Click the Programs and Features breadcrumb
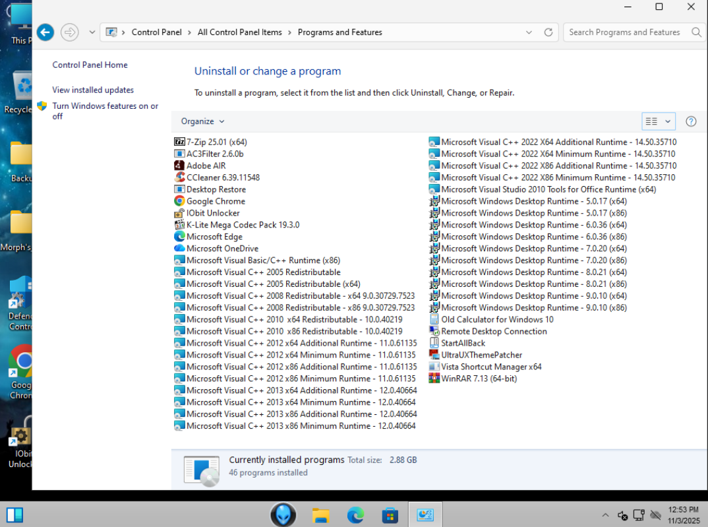Screen dimensions: 708x527 [x=339, y=32]
